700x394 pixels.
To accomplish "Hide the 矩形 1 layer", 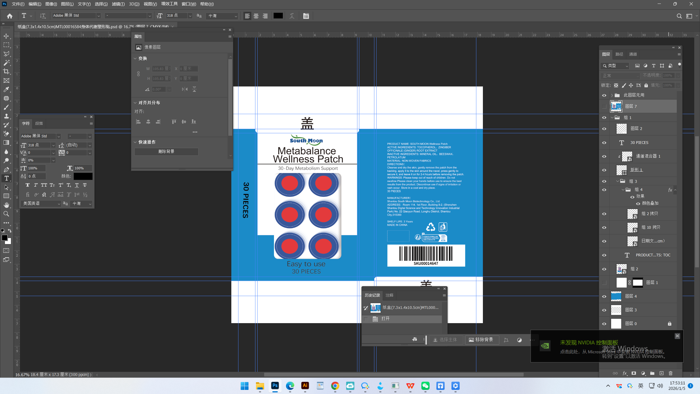I will coord(604,170).
